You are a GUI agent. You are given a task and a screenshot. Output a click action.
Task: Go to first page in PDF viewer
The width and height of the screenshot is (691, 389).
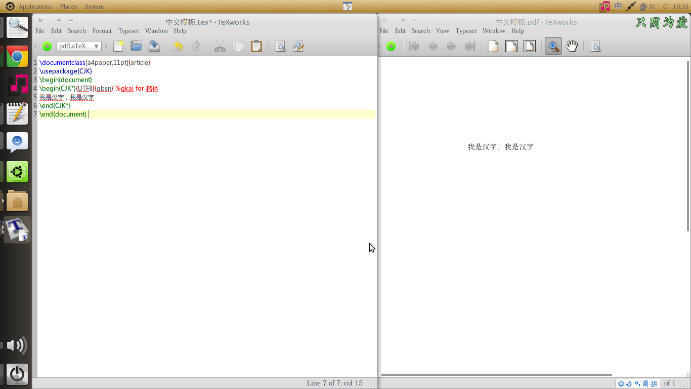[x=414, y=46]
